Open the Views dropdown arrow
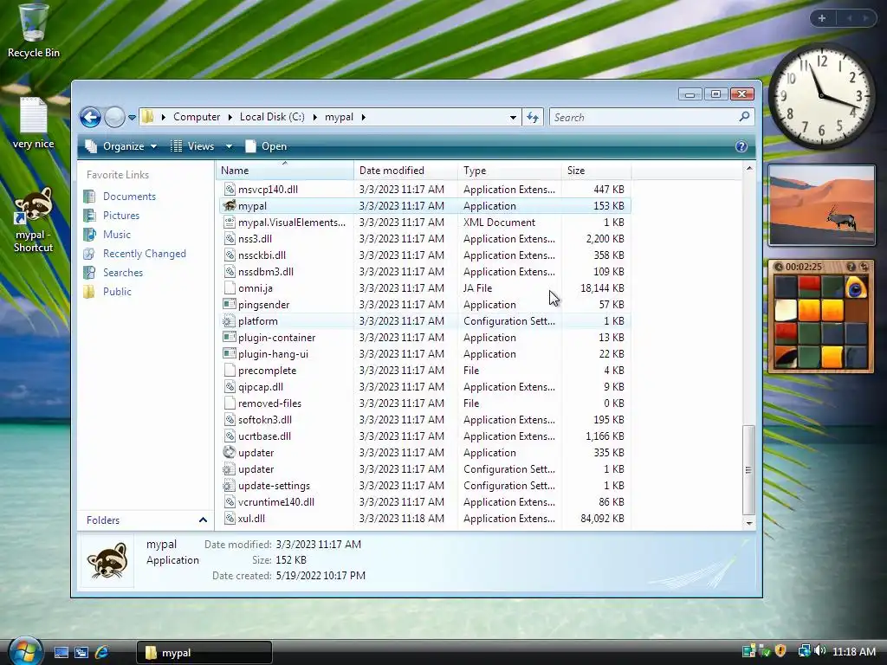The image size is (887, 665). 229,146
